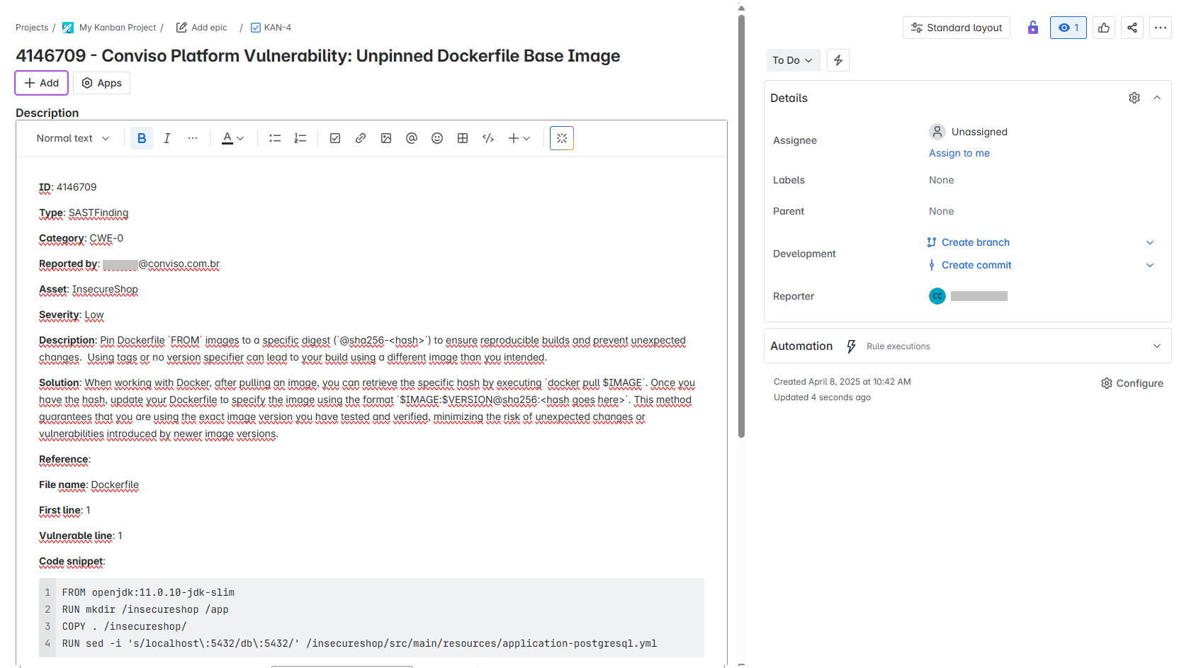Click the Create branch link

point(975,242)
